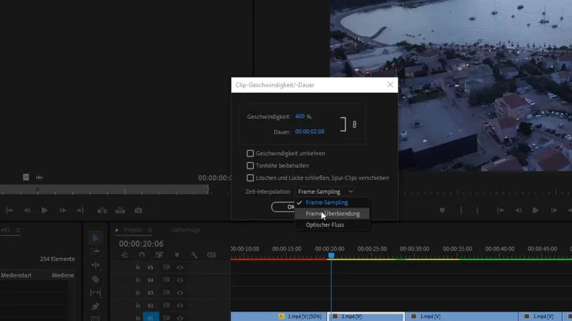The image size is (572, 321).
Task: Enable Tonhöhe beibehalten checkbox
Action: coord(250,166)
